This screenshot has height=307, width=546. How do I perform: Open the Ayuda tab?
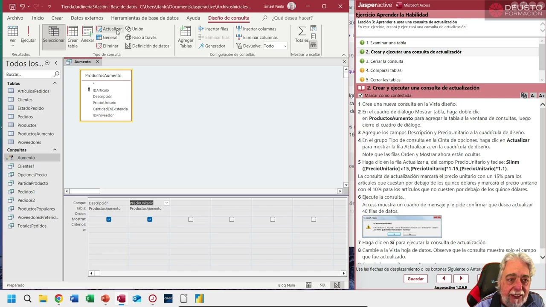[x=193, y=18]
